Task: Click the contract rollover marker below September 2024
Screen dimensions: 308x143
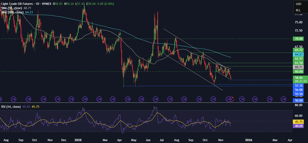Action: click(28, 99)
